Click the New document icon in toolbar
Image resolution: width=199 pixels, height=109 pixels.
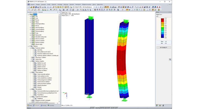[x=29, y=7]
